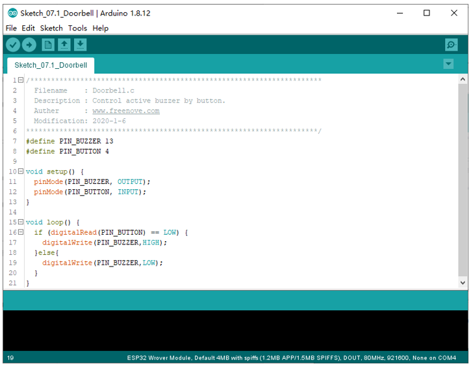Click 'pinMode(PIN_BUZZER, OUTPUT);' on line 11

[92, 181]
